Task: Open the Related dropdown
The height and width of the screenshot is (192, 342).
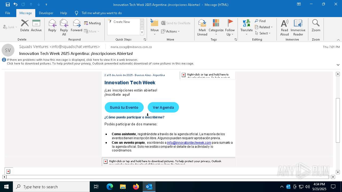Action: click(x=264, y=27)
